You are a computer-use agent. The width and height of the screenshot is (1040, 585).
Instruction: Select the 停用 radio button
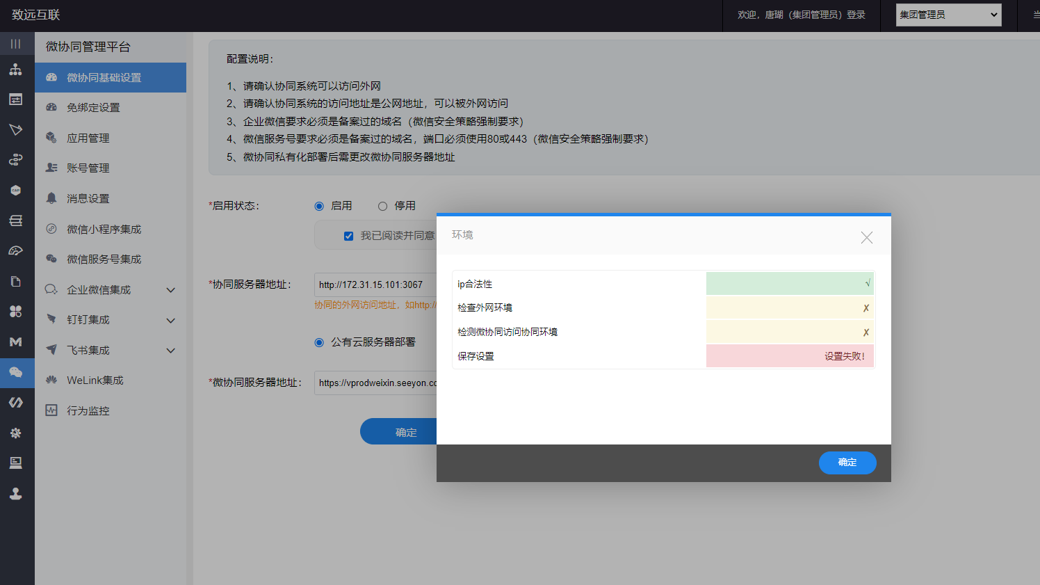(x=382, y=206)
